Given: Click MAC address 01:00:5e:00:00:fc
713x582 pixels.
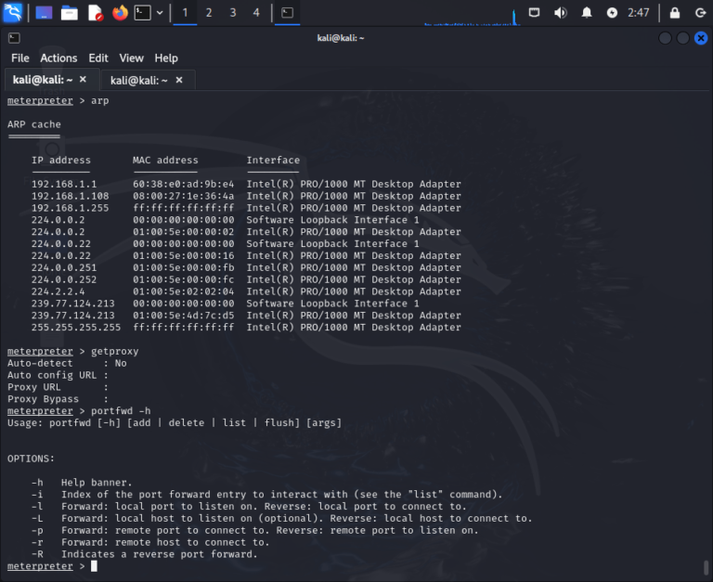Looking at the screenshot, I should (x=184, y=279).
